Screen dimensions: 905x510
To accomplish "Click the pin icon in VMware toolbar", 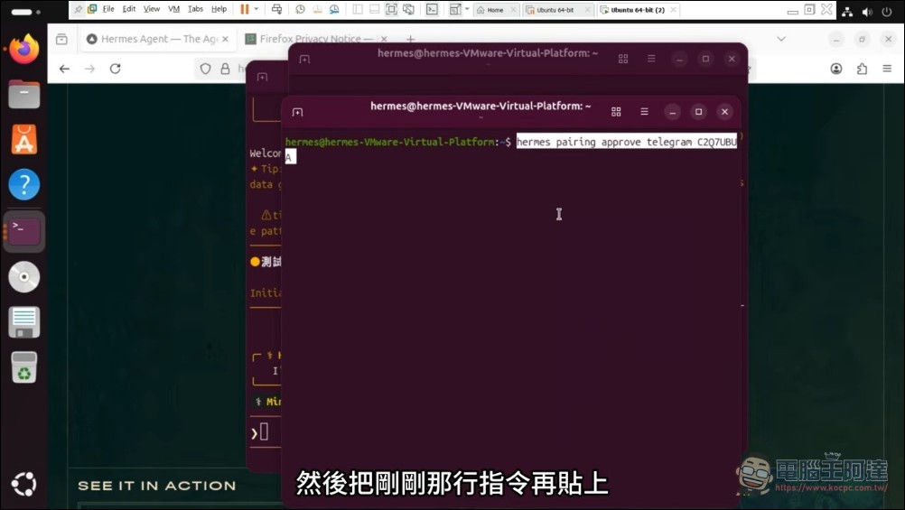I will tap(78, 9).
